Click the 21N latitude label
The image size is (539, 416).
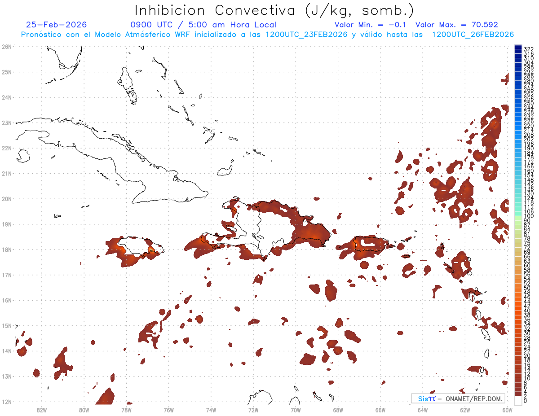click(x=6, y=173)
